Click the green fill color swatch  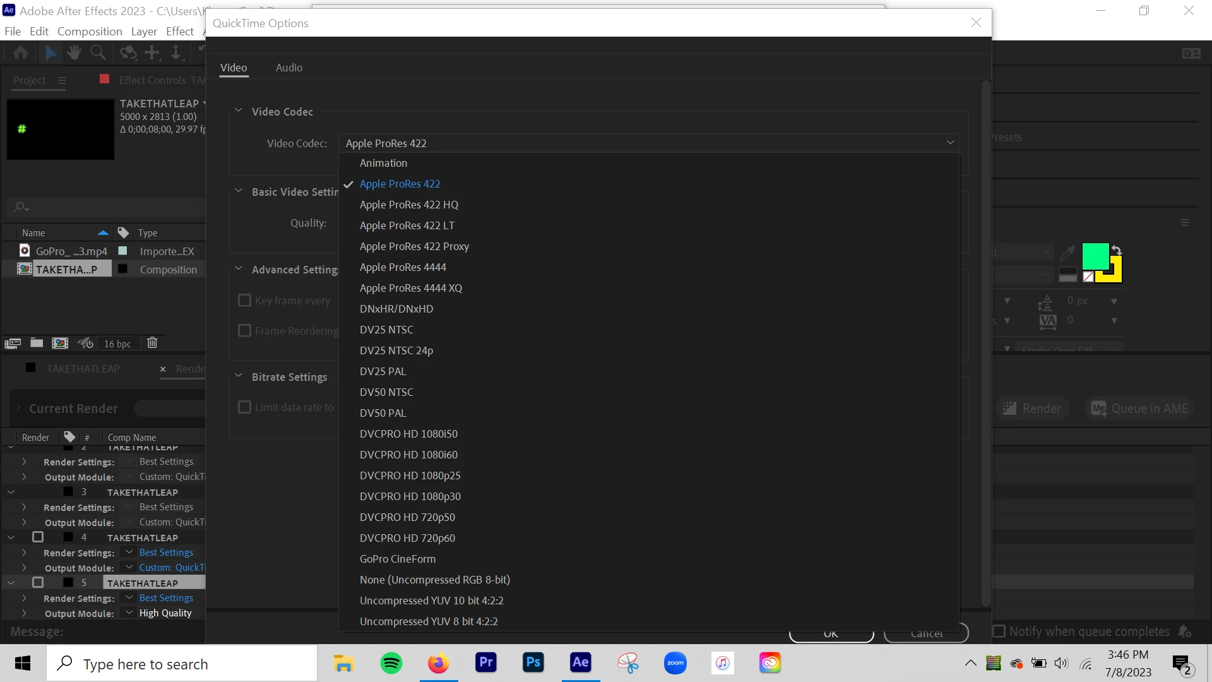point(1095,256)
